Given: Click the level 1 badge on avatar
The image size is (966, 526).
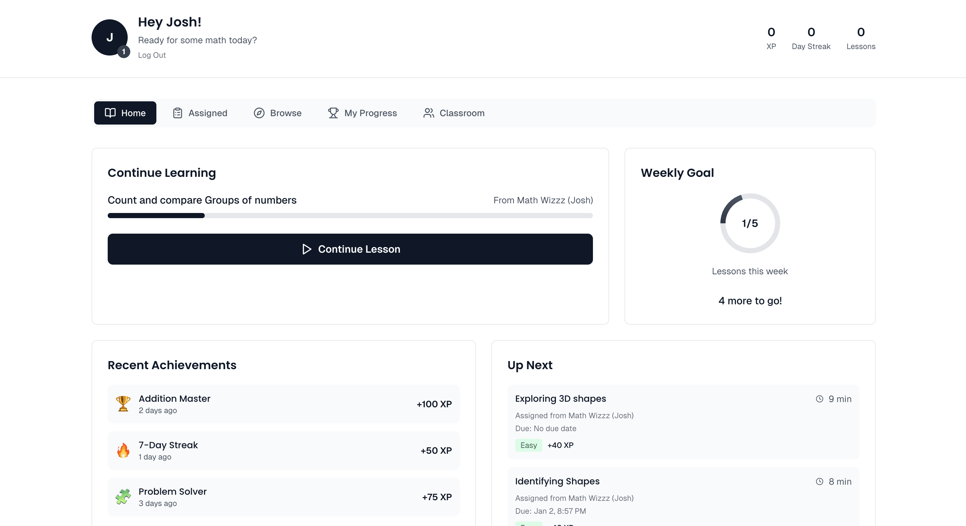Looking at the screenshot, I should pos(123,52).
